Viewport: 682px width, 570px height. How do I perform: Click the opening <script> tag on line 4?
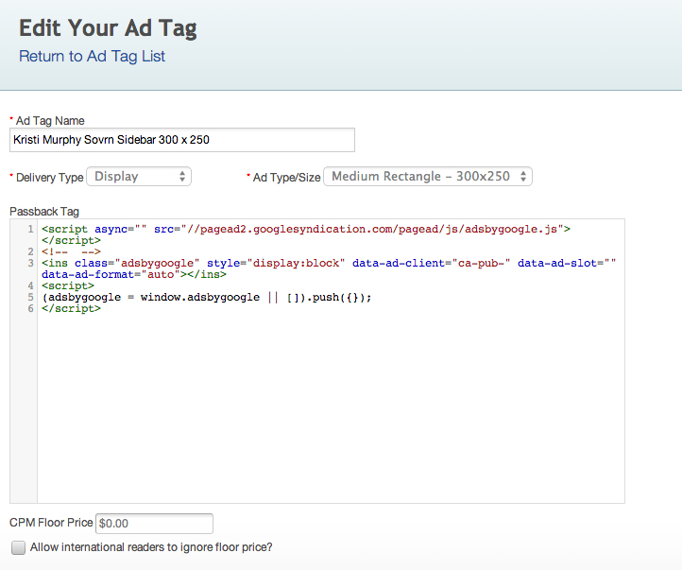(x=68, y=285)
